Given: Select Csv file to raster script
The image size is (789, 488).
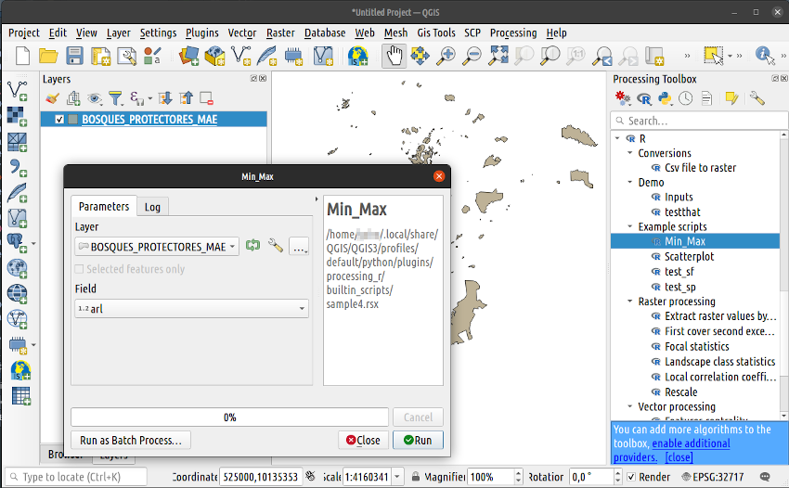Looking at the screenshot, I should tap(700, 168).
